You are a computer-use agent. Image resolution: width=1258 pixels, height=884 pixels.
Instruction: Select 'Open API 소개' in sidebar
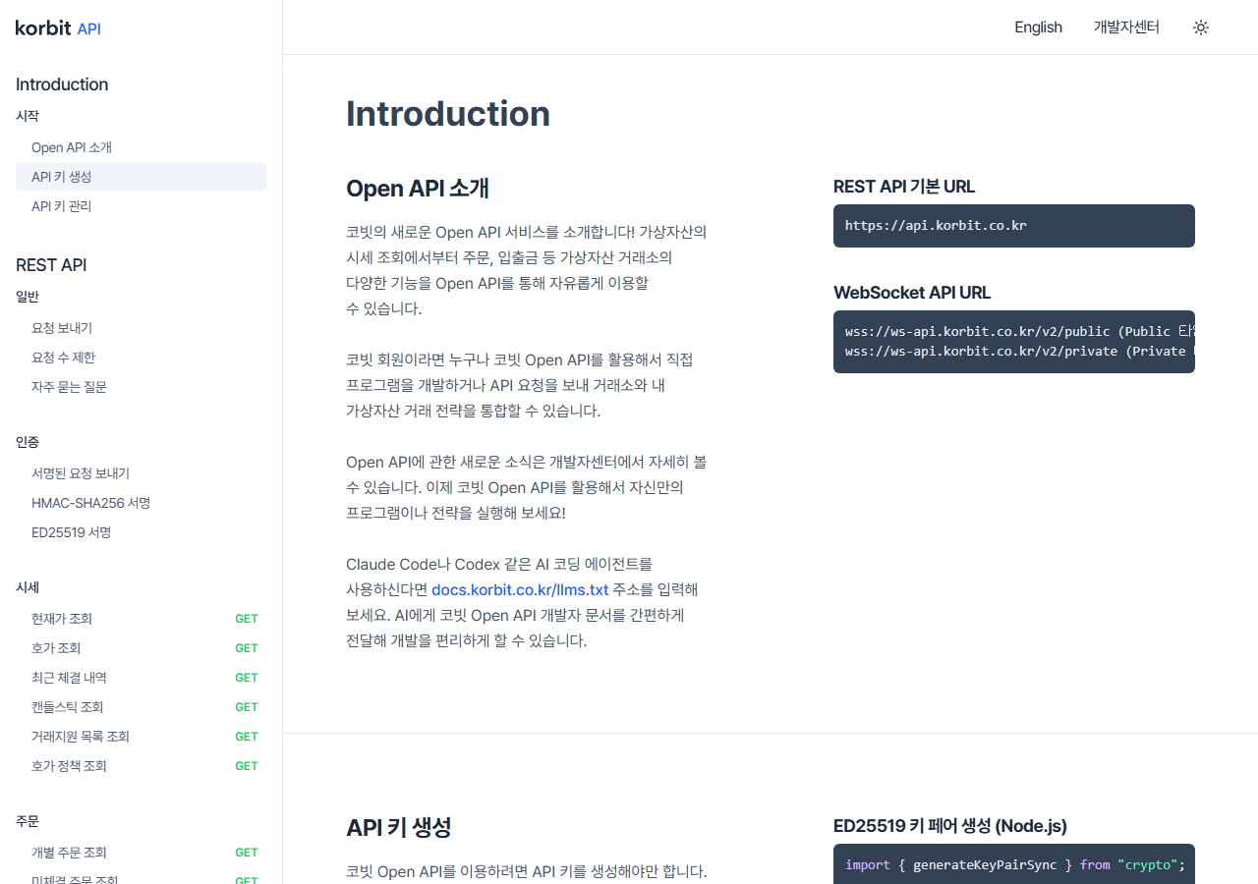141,147
